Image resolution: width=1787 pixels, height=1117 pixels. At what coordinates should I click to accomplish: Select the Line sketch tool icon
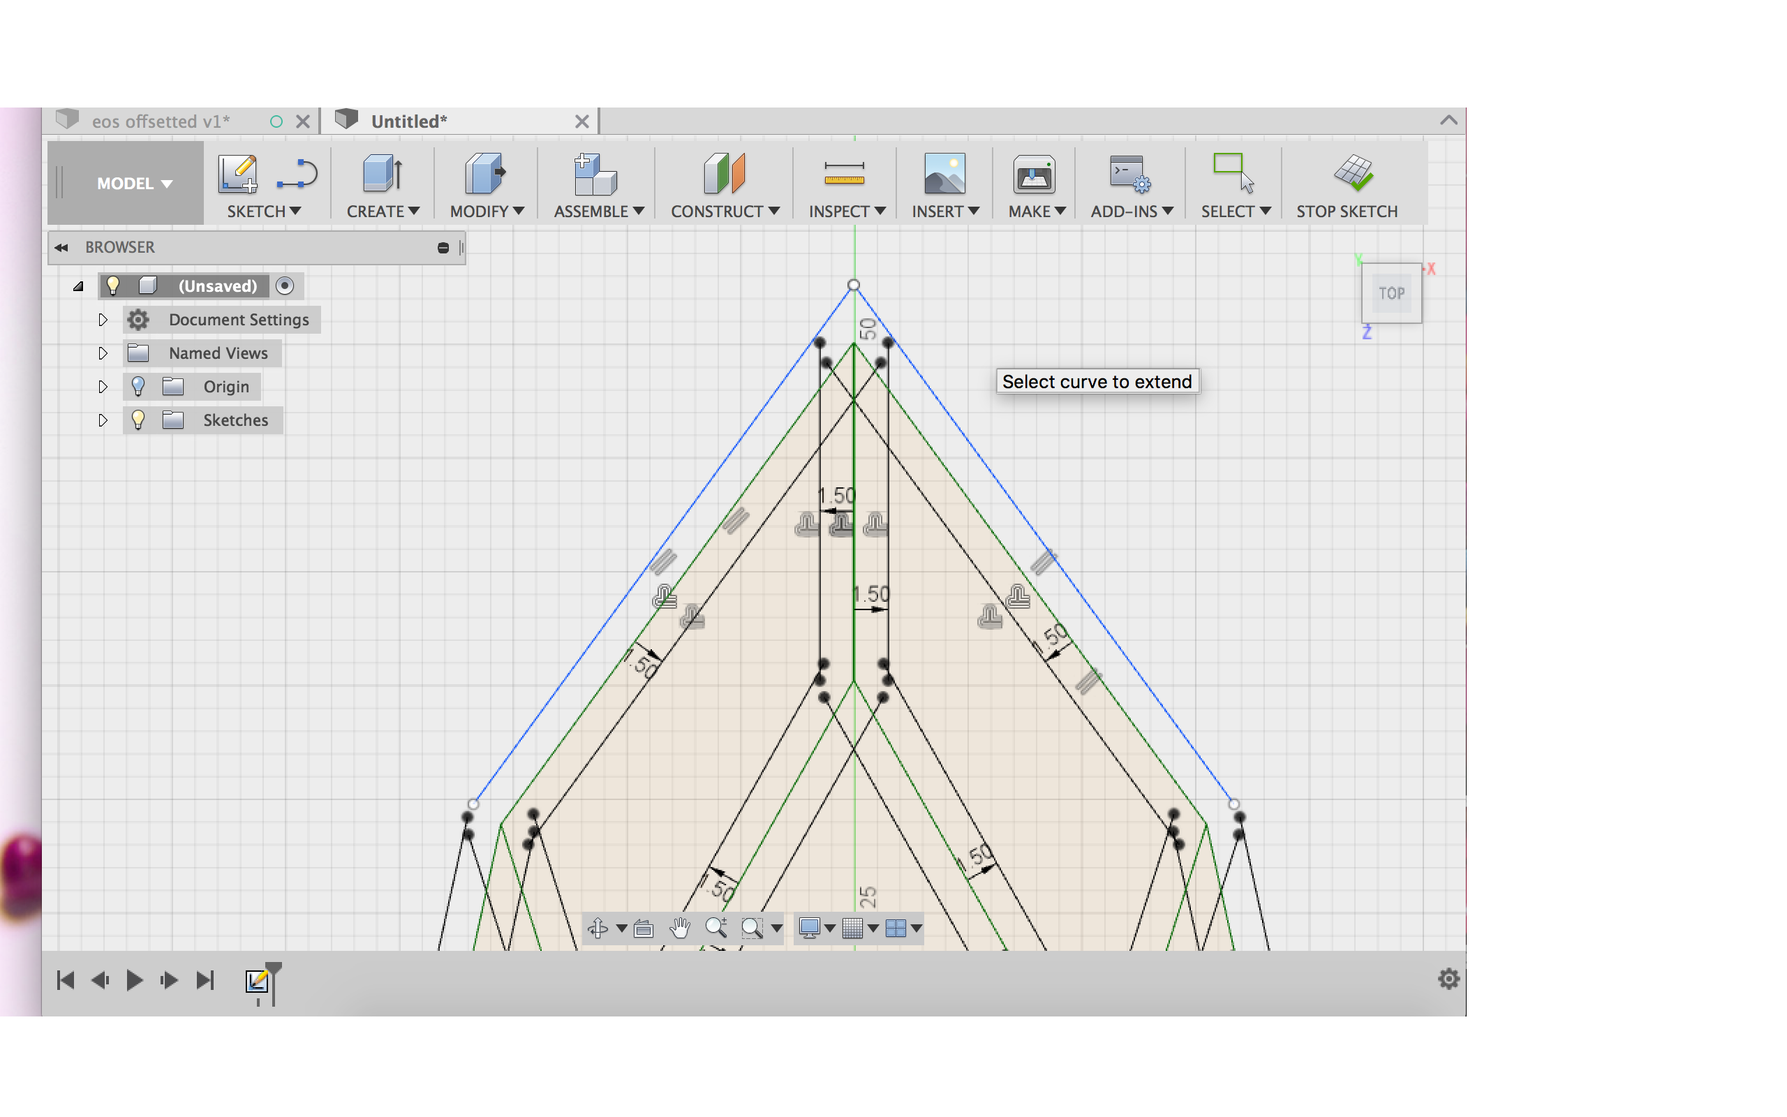[x=297, y=175]
